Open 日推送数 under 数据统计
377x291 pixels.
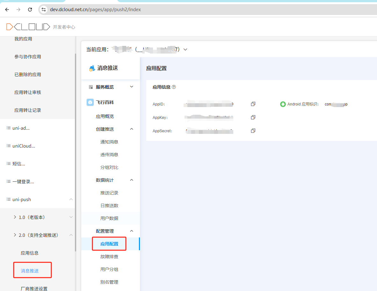pyautogui.click(x=109, y=206)
